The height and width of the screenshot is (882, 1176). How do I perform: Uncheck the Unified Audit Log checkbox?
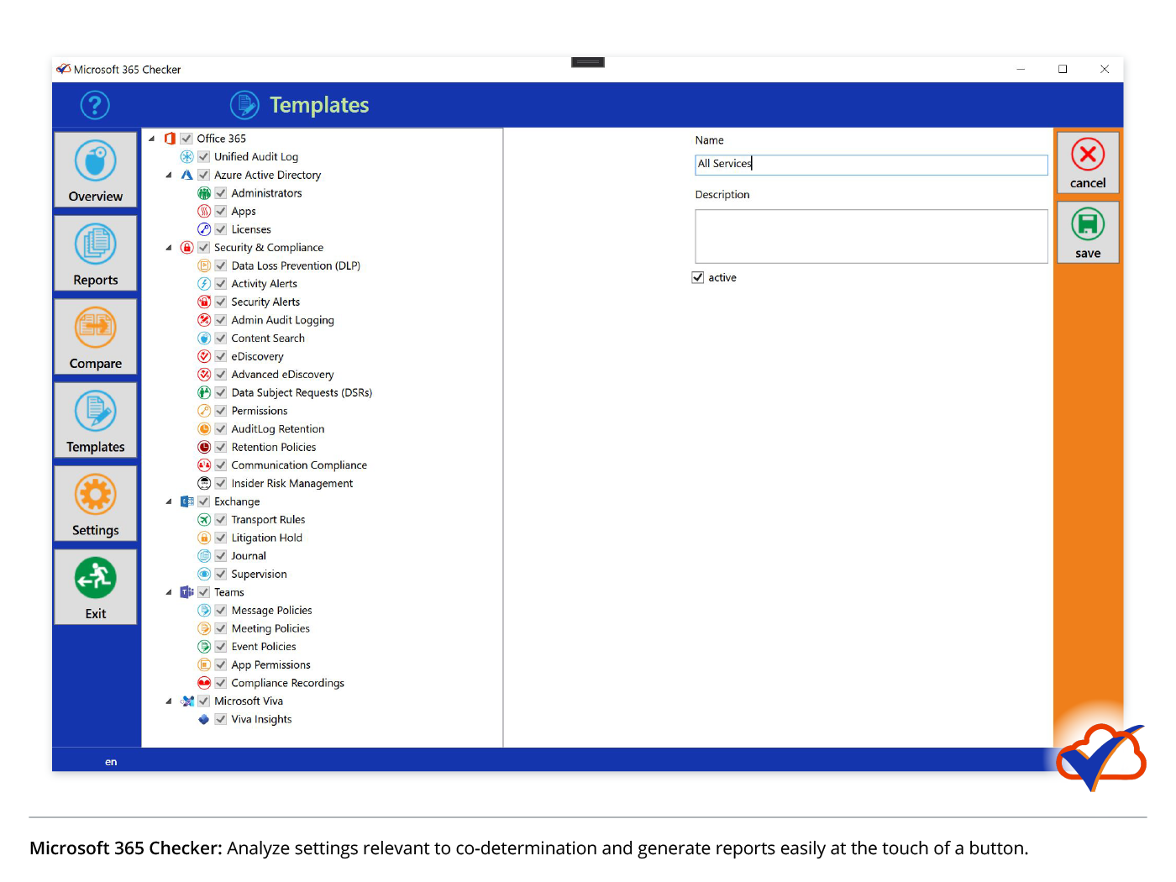pos(204,157)
